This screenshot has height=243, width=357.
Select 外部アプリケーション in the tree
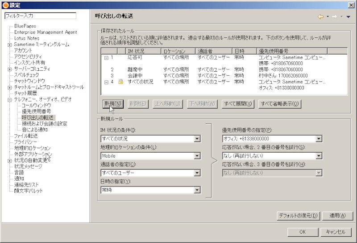point(33,154)
